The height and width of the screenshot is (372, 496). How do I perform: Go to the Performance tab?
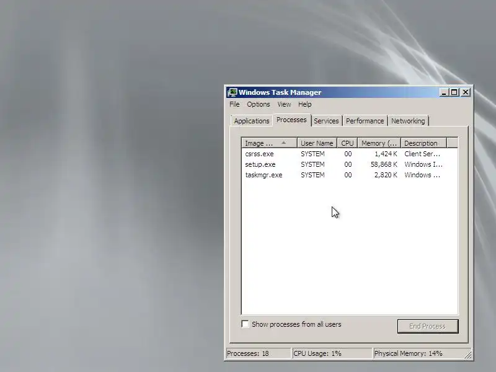tap(365, 121)
